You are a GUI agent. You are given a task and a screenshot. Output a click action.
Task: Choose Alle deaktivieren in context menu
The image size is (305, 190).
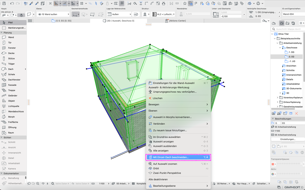tap(178, 179)
